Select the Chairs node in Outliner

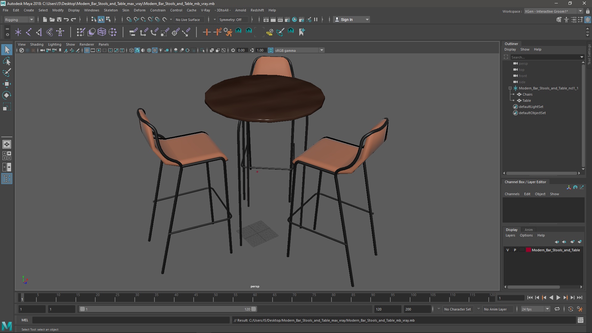(527, 94)
